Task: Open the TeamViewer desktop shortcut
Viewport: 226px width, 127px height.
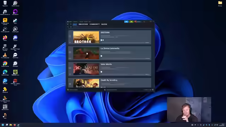Action: click(15, 55)
